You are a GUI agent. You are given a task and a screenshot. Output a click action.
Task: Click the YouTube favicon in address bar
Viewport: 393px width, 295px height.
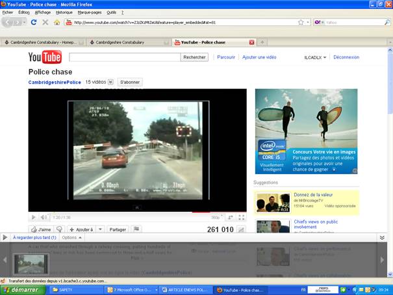pyautogui.click(x=68, y=22)
